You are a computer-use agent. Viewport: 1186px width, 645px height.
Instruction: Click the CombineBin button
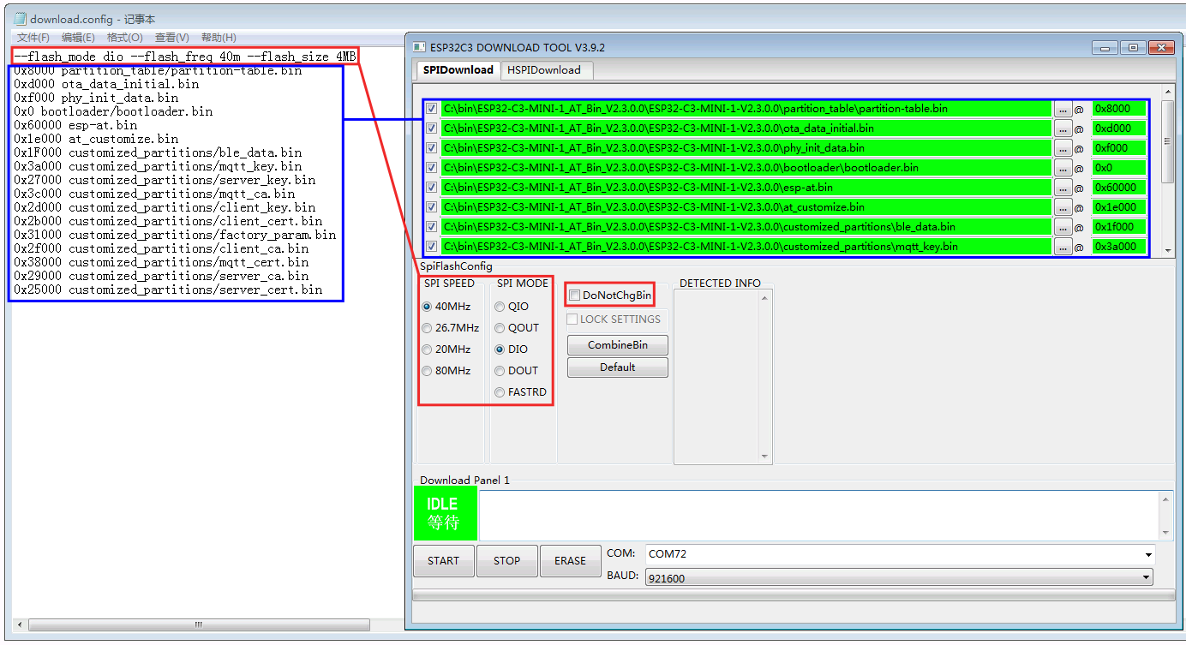(x=617, y=345)
